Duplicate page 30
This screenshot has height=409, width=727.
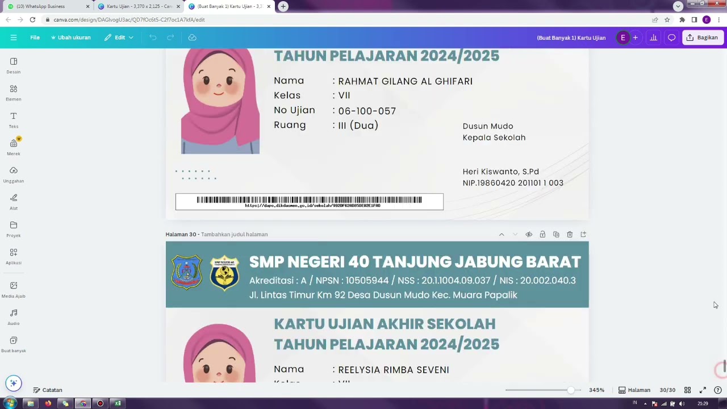pyautogui.click(x=556, y=234)
